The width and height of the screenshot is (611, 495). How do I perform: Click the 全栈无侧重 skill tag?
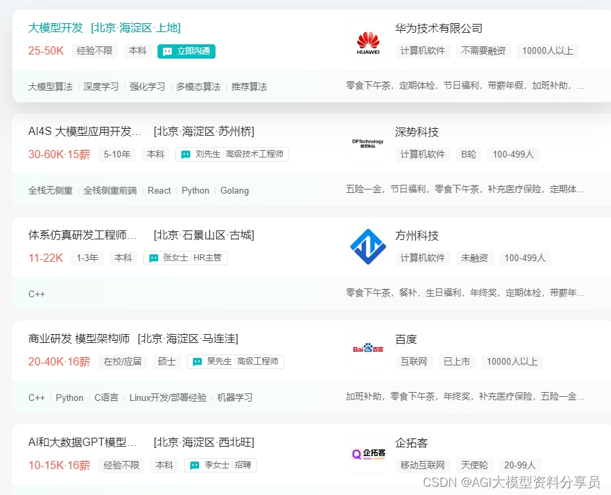point(50,191)
